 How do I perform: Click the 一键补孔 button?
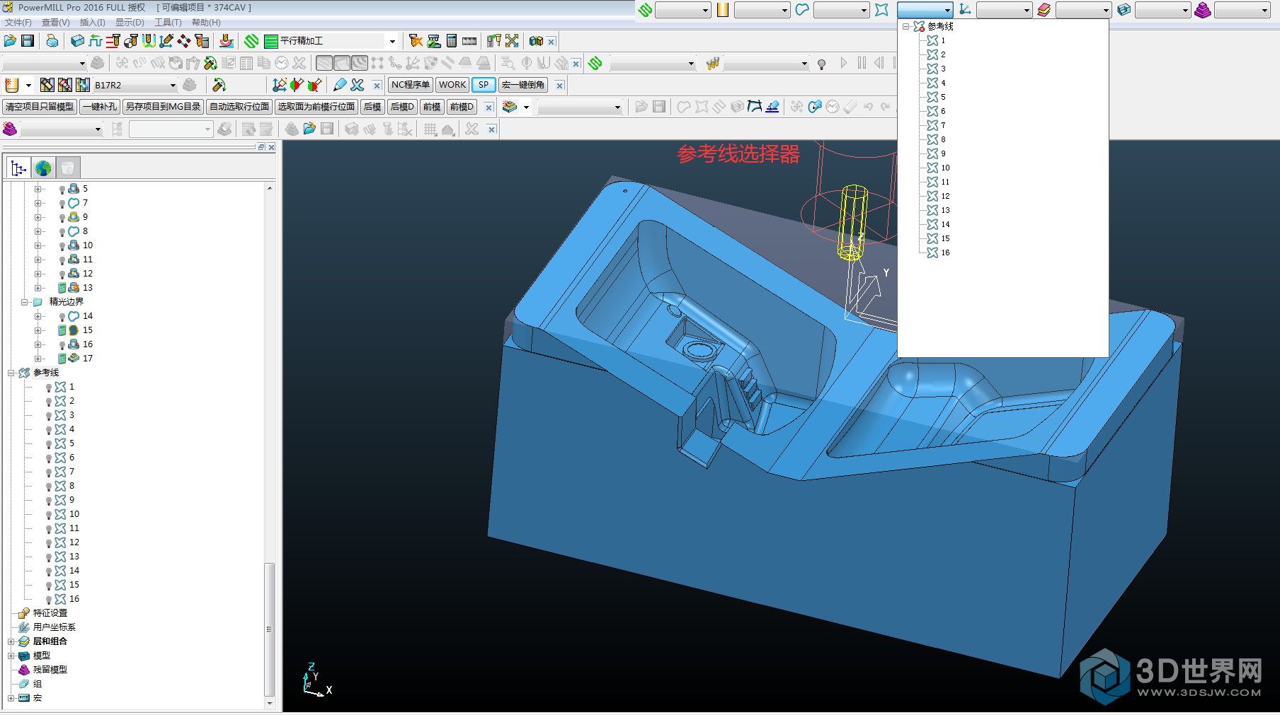point(99,107)
